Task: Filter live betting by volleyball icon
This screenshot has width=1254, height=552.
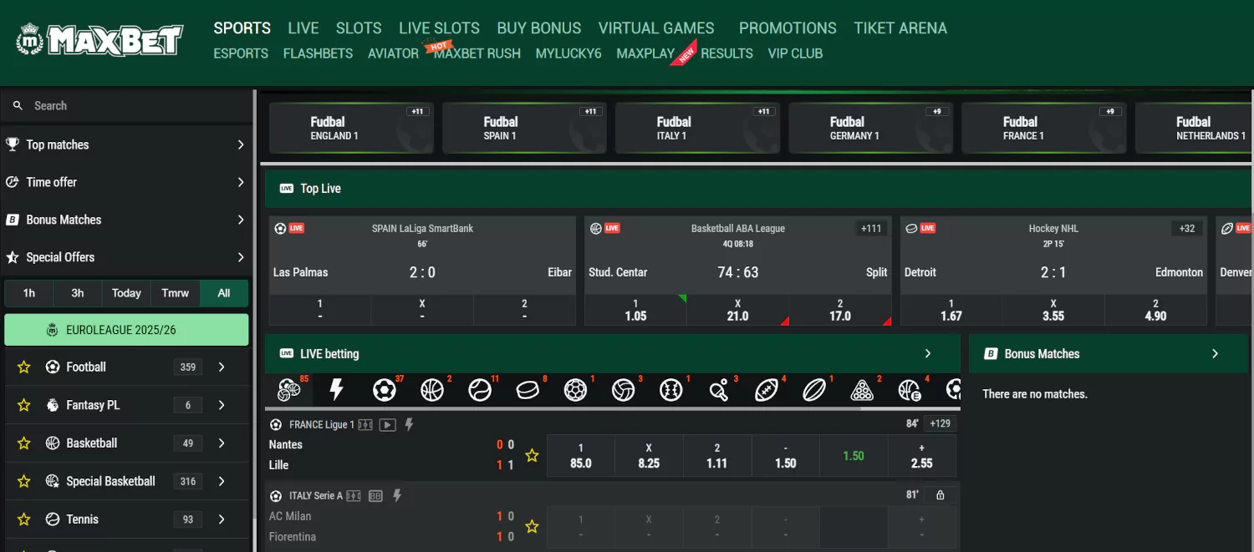Action: 623,390
